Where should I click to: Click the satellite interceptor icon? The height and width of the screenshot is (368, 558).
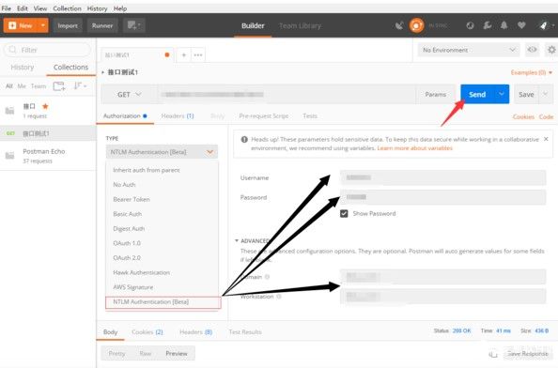tap(399, 25)
